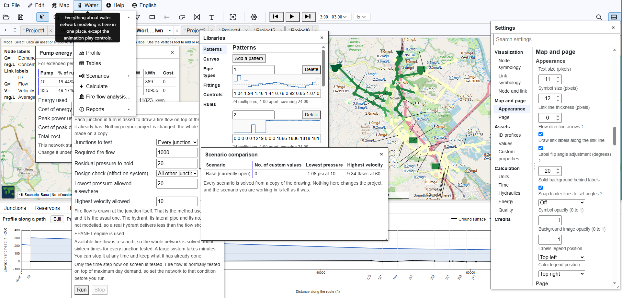
Task: Delete pattern 2
Action: click(x=311, y=115)
